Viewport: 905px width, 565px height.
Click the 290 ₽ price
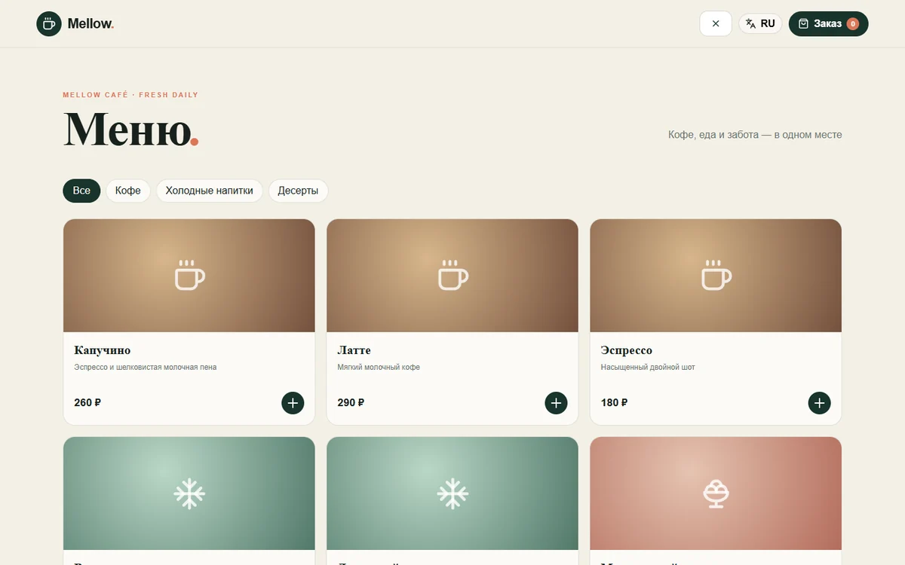click(351, 403)
